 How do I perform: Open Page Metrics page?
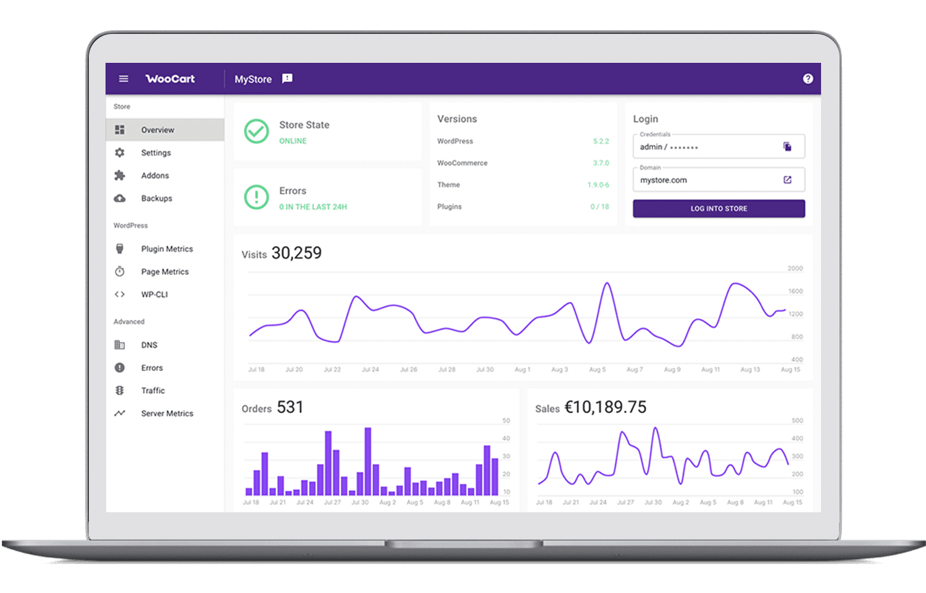pos(165,271)
